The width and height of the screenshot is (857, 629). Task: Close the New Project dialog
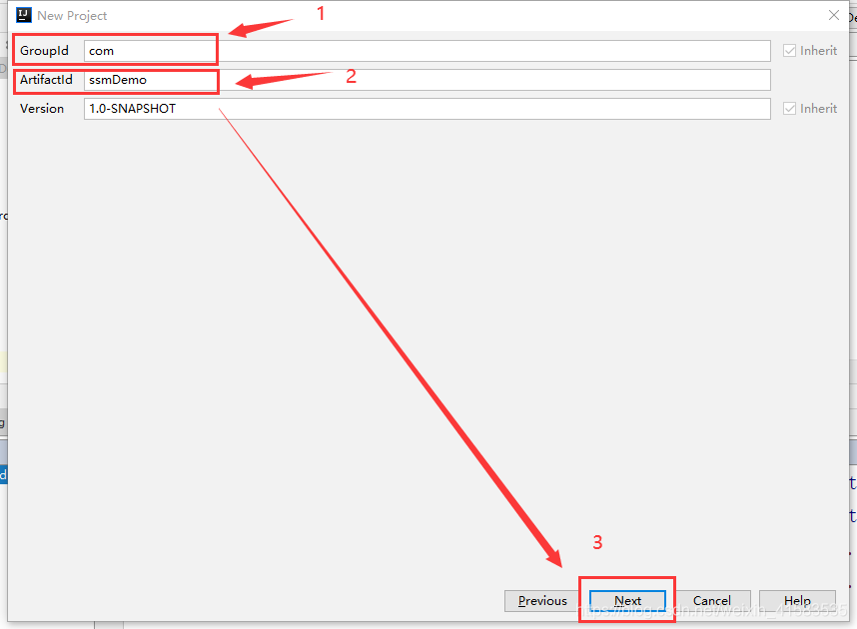point(833,15)
